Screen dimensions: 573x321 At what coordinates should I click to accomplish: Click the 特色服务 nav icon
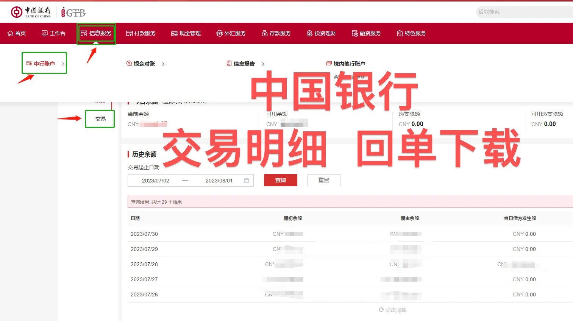tap(400, 33)
